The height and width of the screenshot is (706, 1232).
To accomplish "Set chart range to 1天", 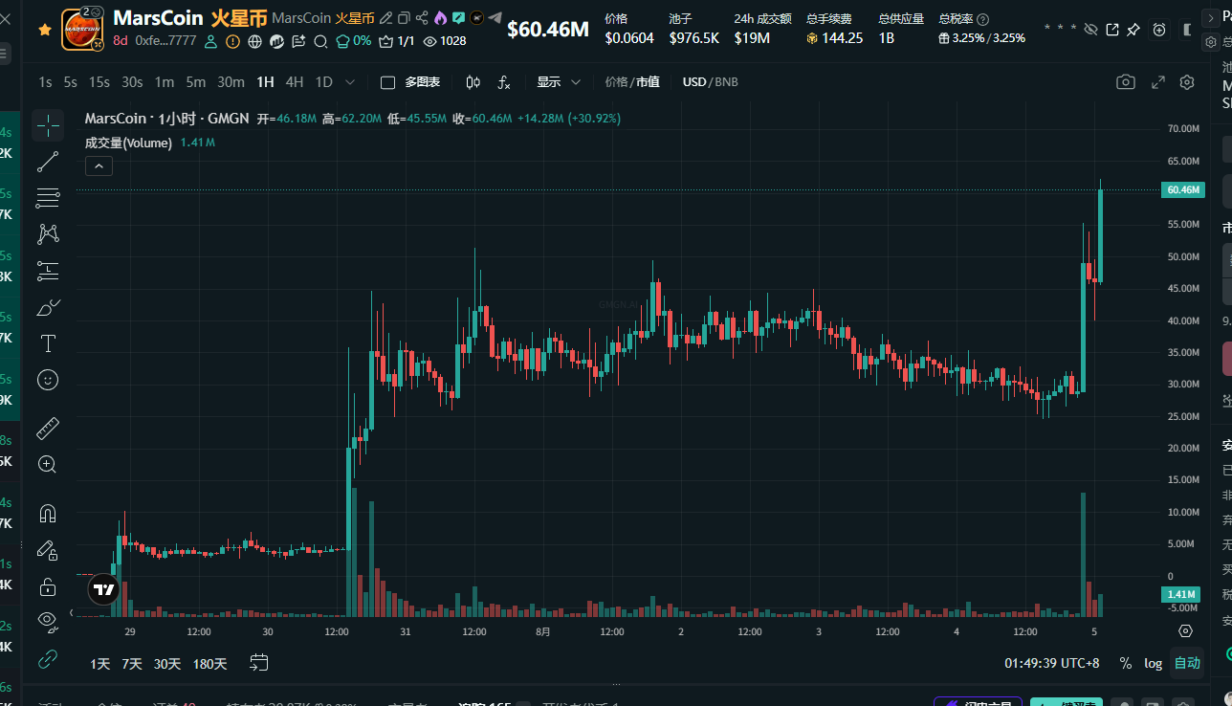I will 100,663.
